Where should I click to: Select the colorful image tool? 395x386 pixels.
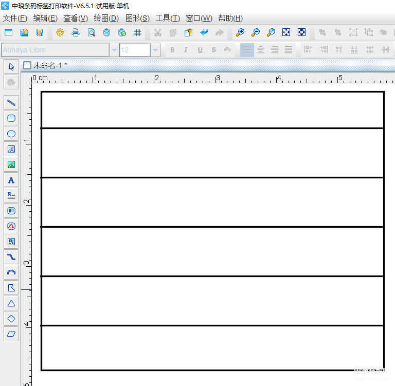tap(11, 164)
